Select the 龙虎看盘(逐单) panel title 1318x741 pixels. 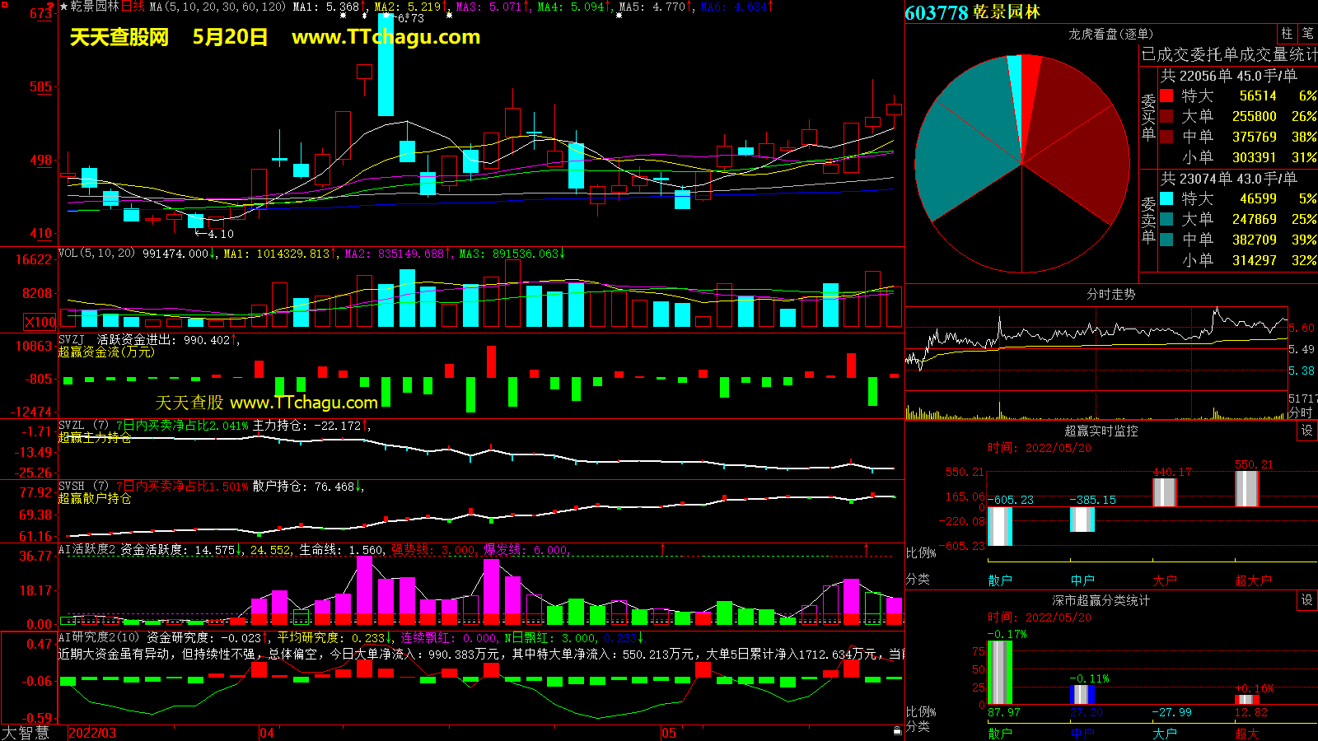point(1110,34)
